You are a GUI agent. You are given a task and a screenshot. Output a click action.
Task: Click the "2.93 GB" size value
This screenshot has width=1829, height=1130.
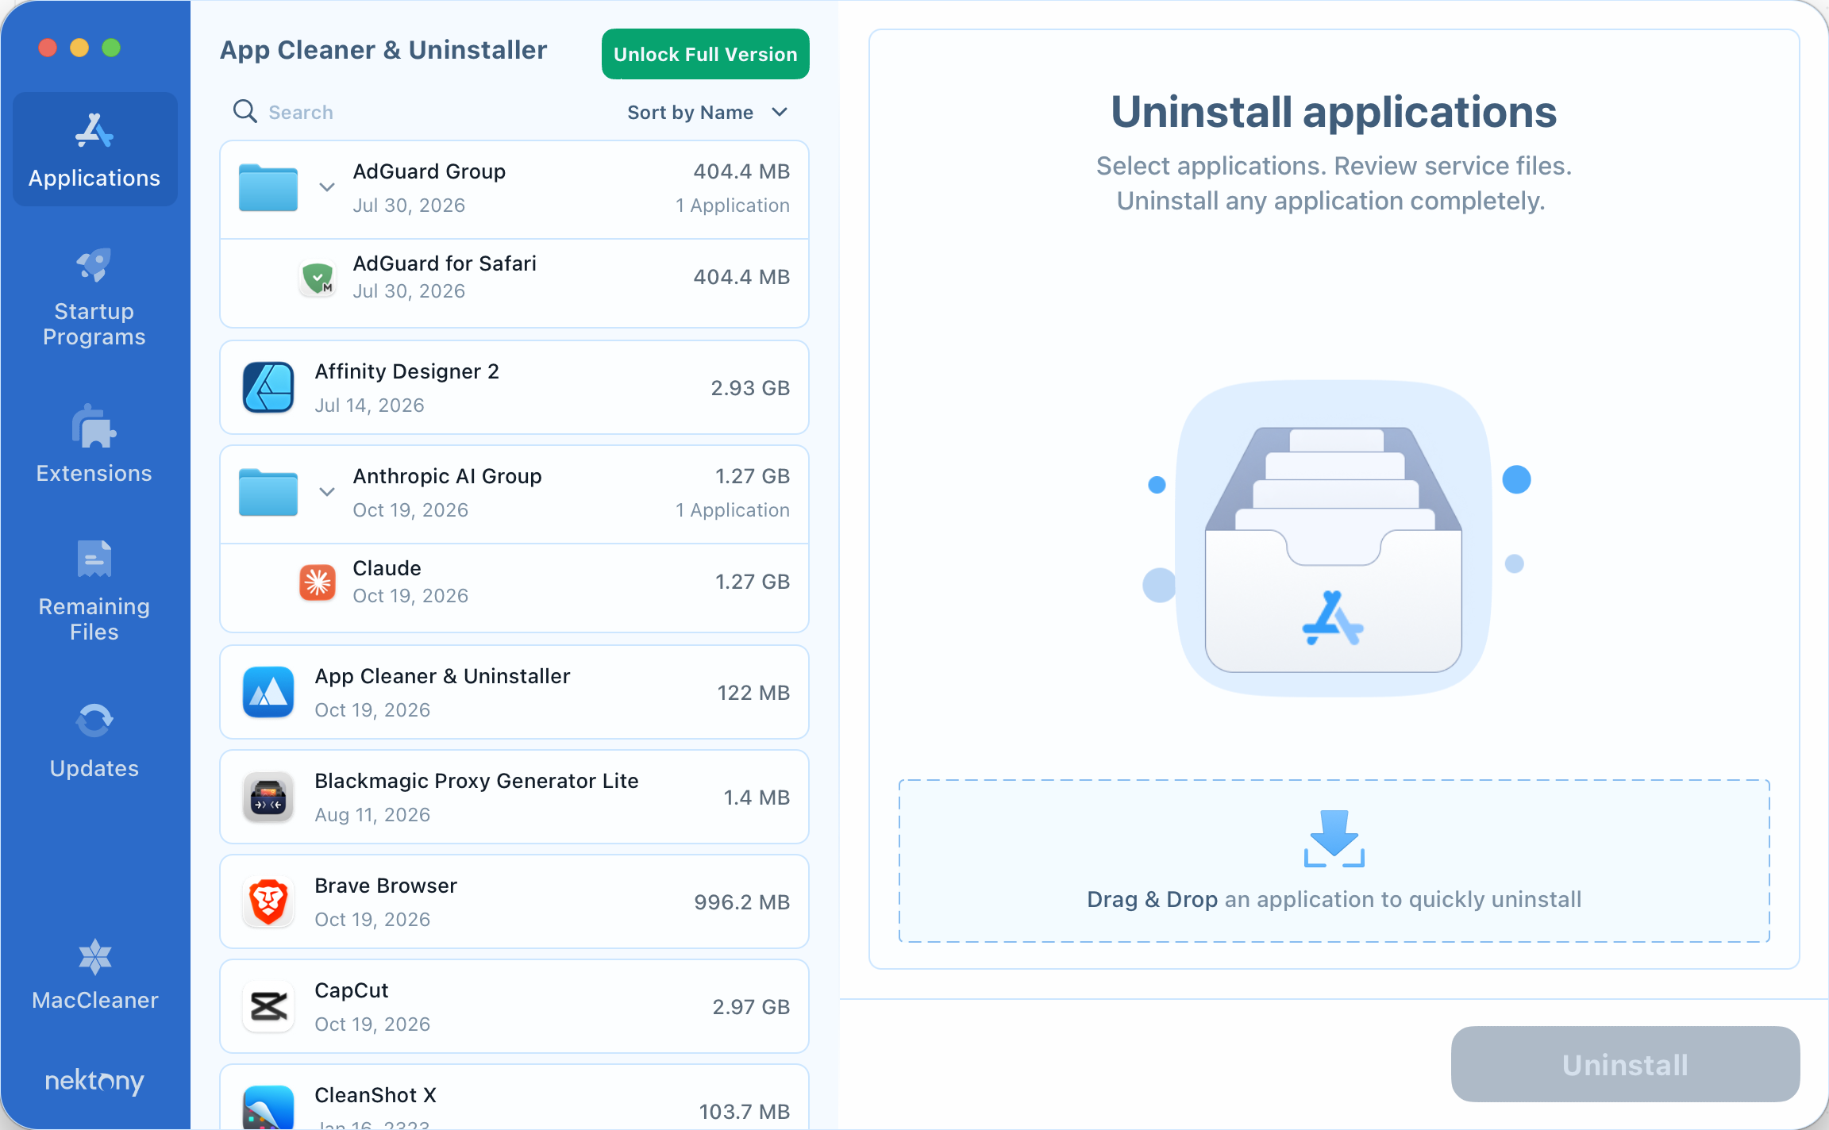click(750, 388)
